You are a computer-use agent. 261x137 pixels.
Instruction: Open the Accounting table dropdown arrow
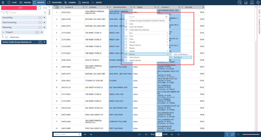44,17
